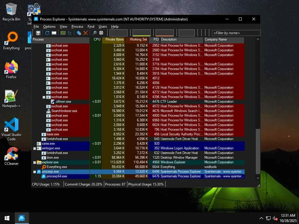
Task: Focus the Filter by name input
Action: tap(236, 33)
